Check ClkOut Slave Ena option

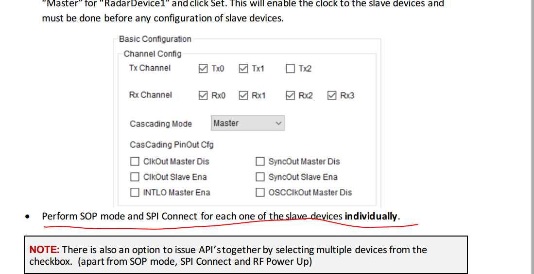135,177
